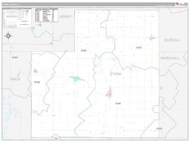This screenshot has height=143, width=190.
Task: Click the KNOX county label
Action: coord(15,79)
